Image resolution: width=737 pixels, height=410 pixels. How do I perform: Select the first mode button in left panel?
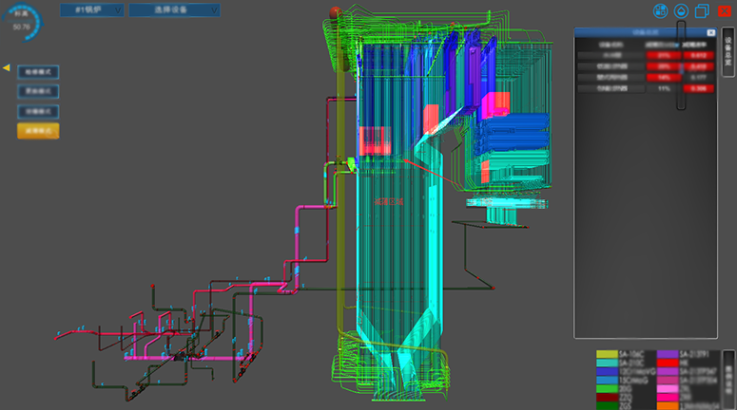point(38,72)
